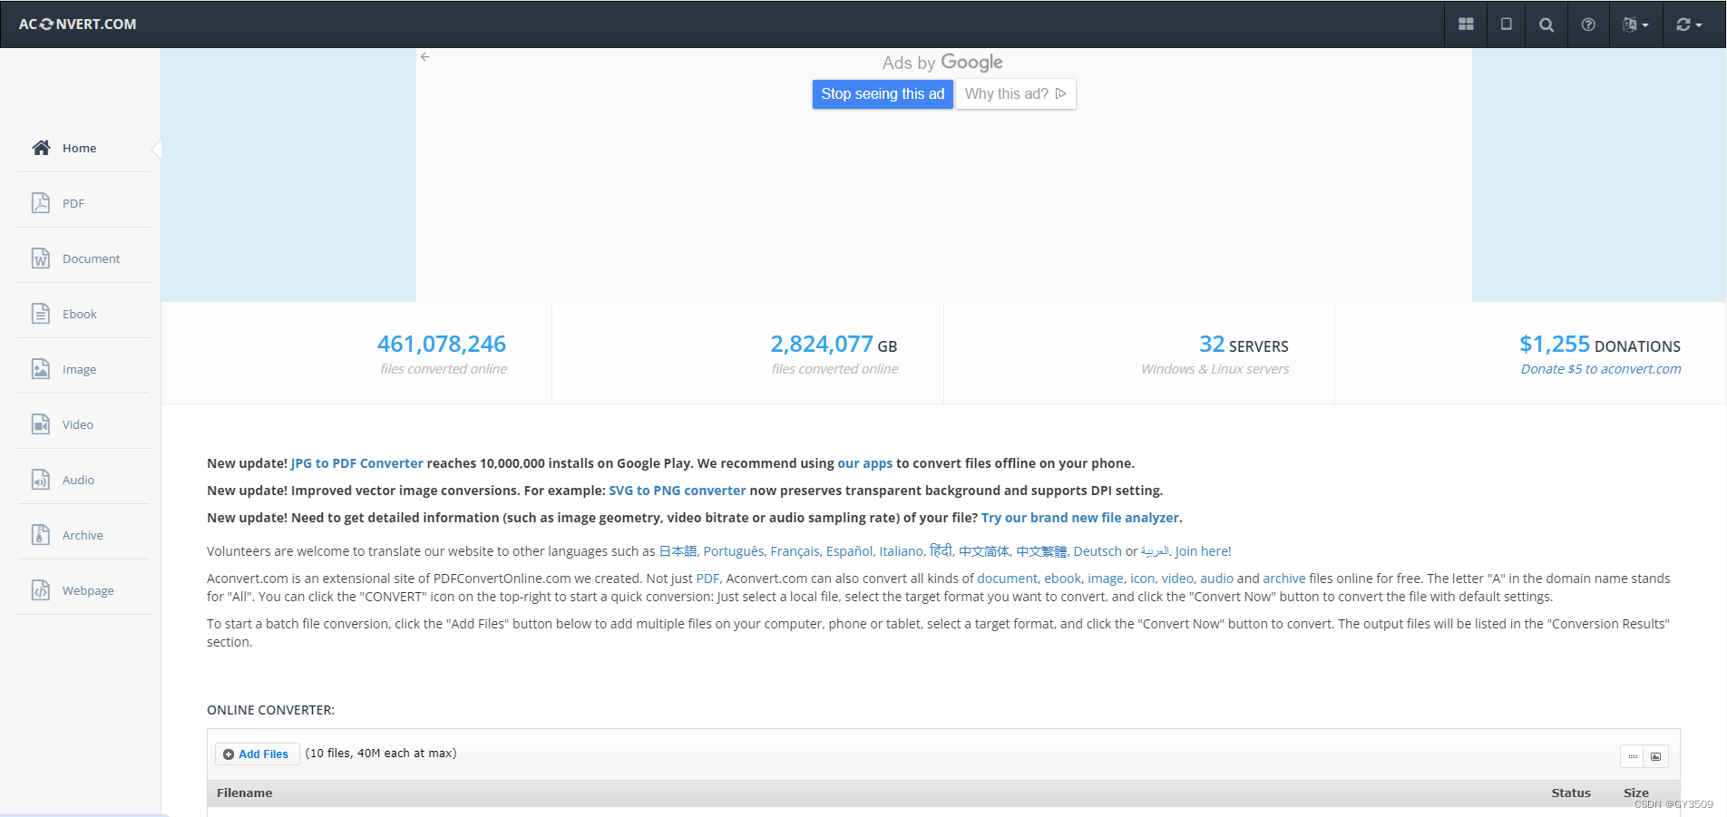The image size is (1727, 817).
Task: Open the Document sidebar item
Action: pyautogui.click(x=83, y=258)
